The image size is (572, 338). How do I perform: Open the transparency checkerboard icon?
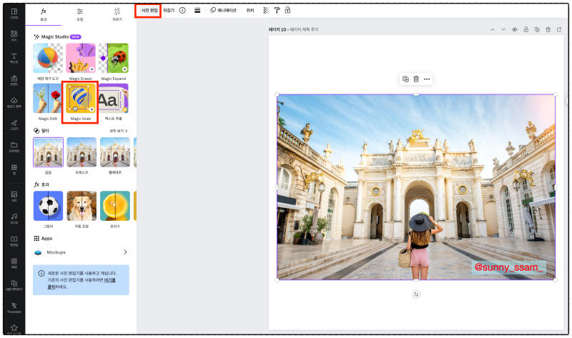266,11
